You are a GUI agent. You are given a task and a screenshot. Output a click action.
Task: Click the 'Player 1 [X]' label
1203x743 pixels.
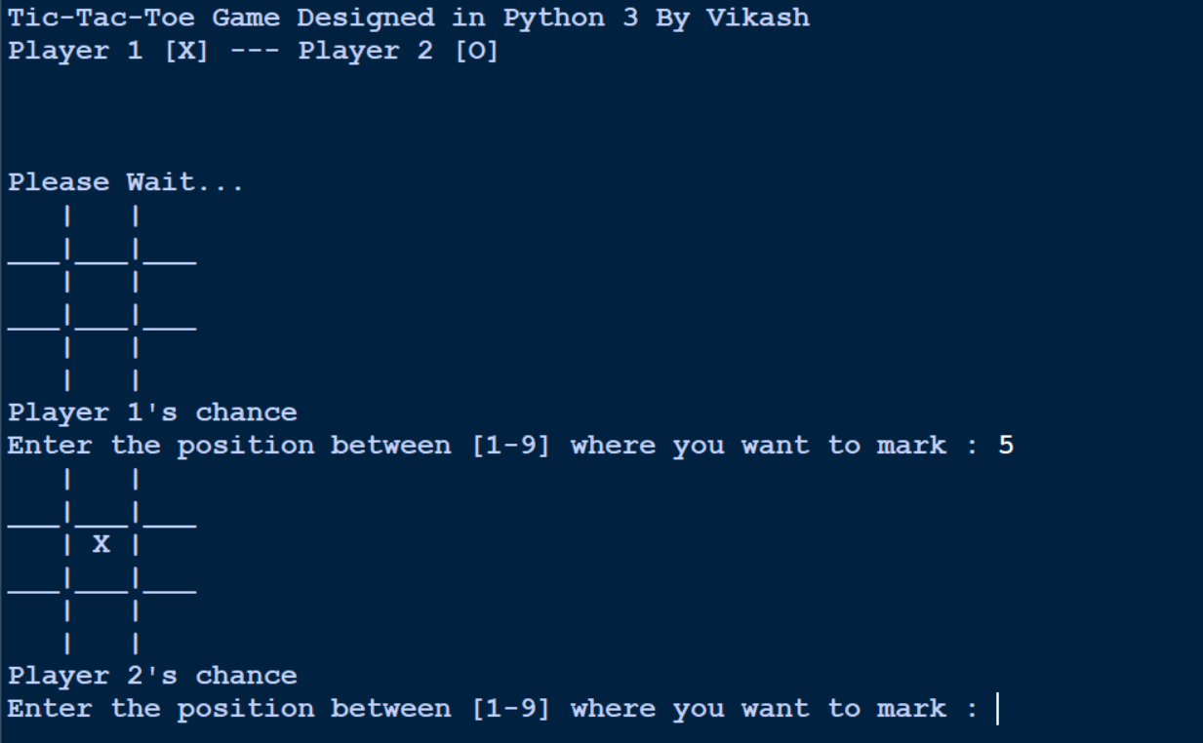(x=108, y=51)
